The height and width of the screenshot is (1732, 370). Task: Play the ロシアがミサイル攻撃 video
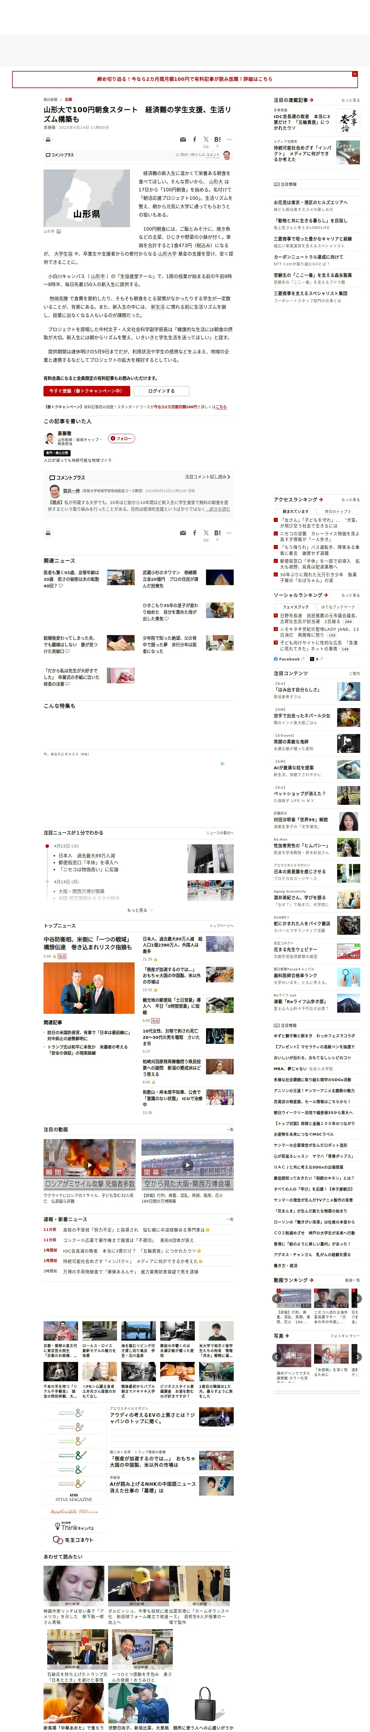90,1164
